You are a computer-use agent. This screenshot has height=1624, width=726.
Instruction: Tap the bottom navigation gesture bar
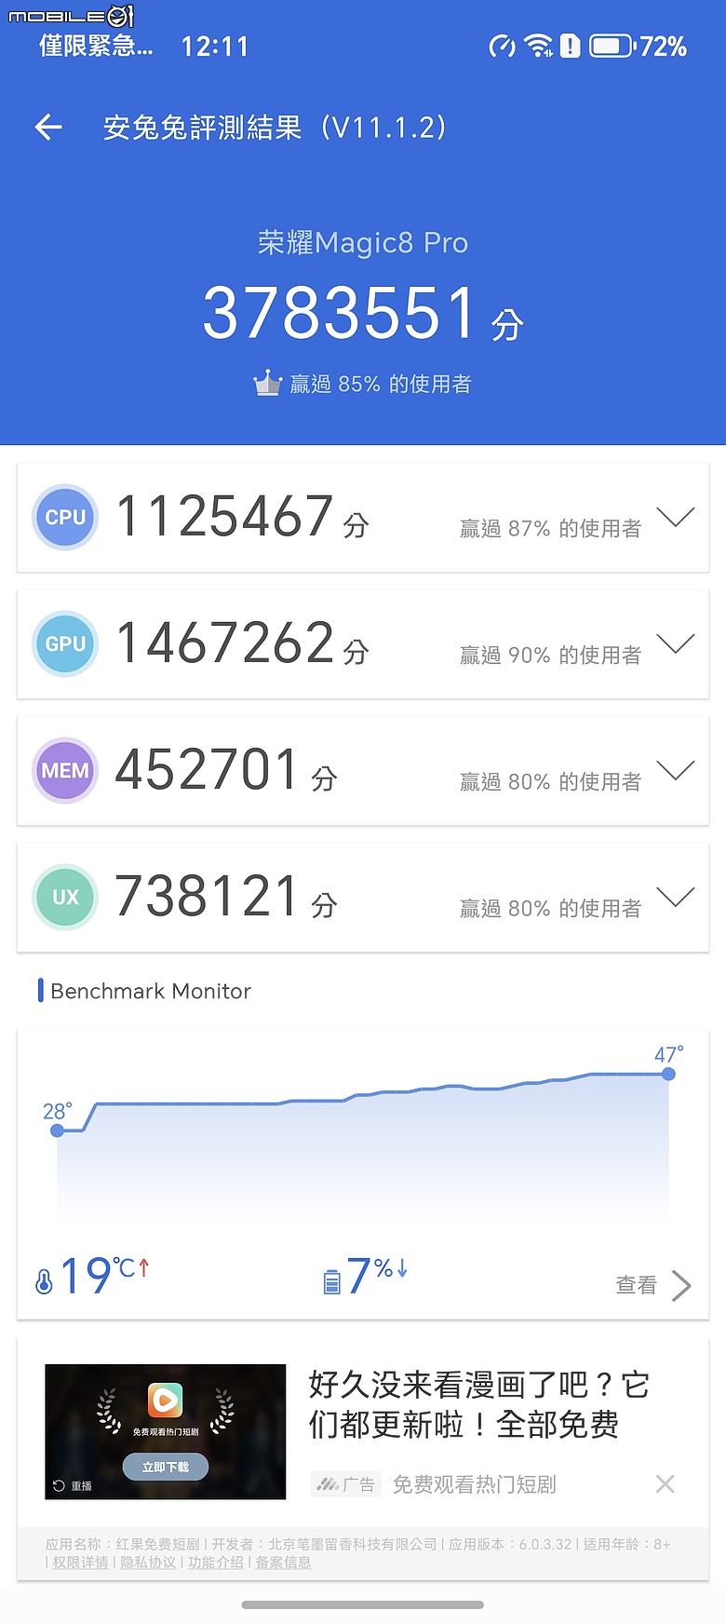coord(363,1604)
